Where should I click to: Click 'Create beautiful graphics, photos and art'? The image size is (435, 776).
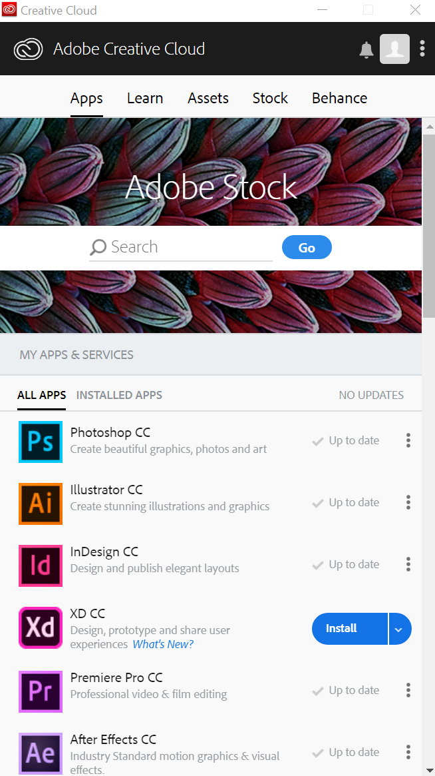[x=168, y=450]
